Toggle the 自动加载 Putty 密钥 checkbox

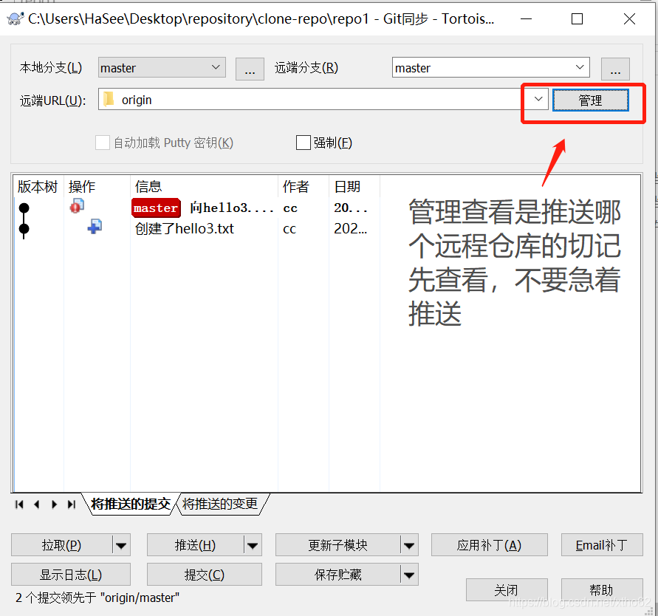click(x=103, y=143)
